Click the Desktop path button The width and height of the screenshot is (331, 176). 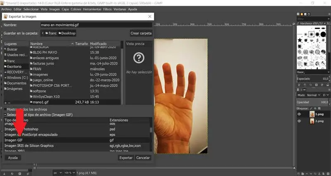(x=67, y=33)
